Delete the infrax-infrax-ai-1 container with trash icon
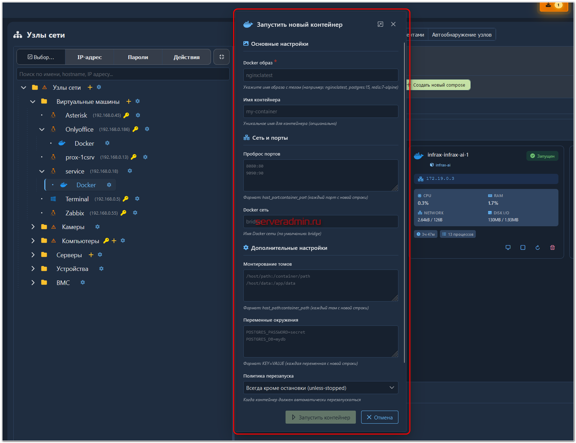 (x=552, y=248)
